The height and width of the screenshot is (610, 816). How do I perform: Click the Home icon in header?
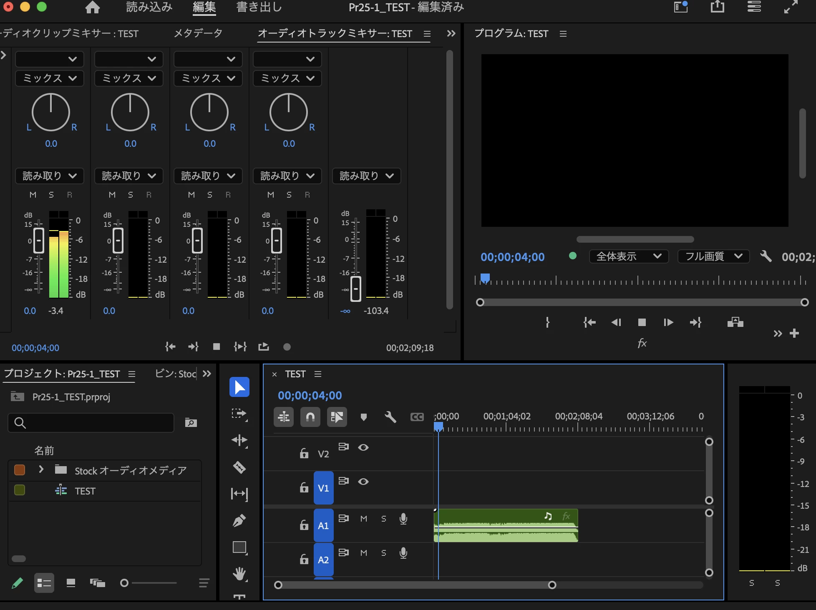(x=92, y=7)
